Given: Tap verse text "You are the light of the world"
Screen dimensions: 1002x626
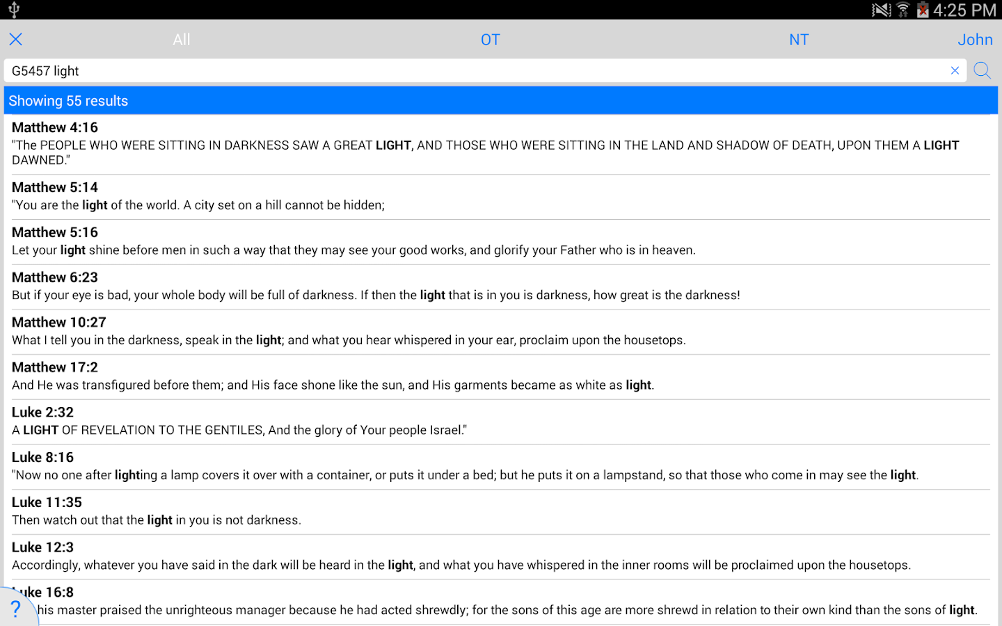Looking at the screenshot, I should [93, 205].
